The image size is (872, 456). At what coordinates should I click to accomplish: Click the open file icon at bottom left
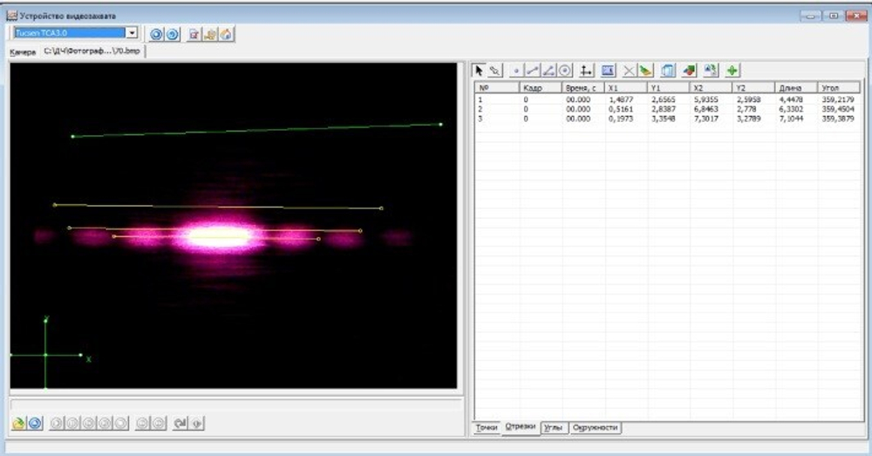tap(19, 423)
